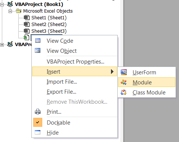Screen dimensions: 179x142
Task: Collapse the VBAProject (Book1) tree node
Action: coord(2,4)
